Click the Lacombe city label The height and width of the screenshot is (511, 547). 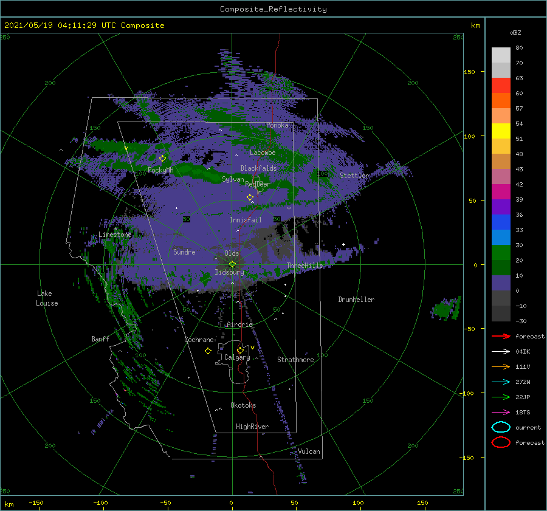click(263, 153)
